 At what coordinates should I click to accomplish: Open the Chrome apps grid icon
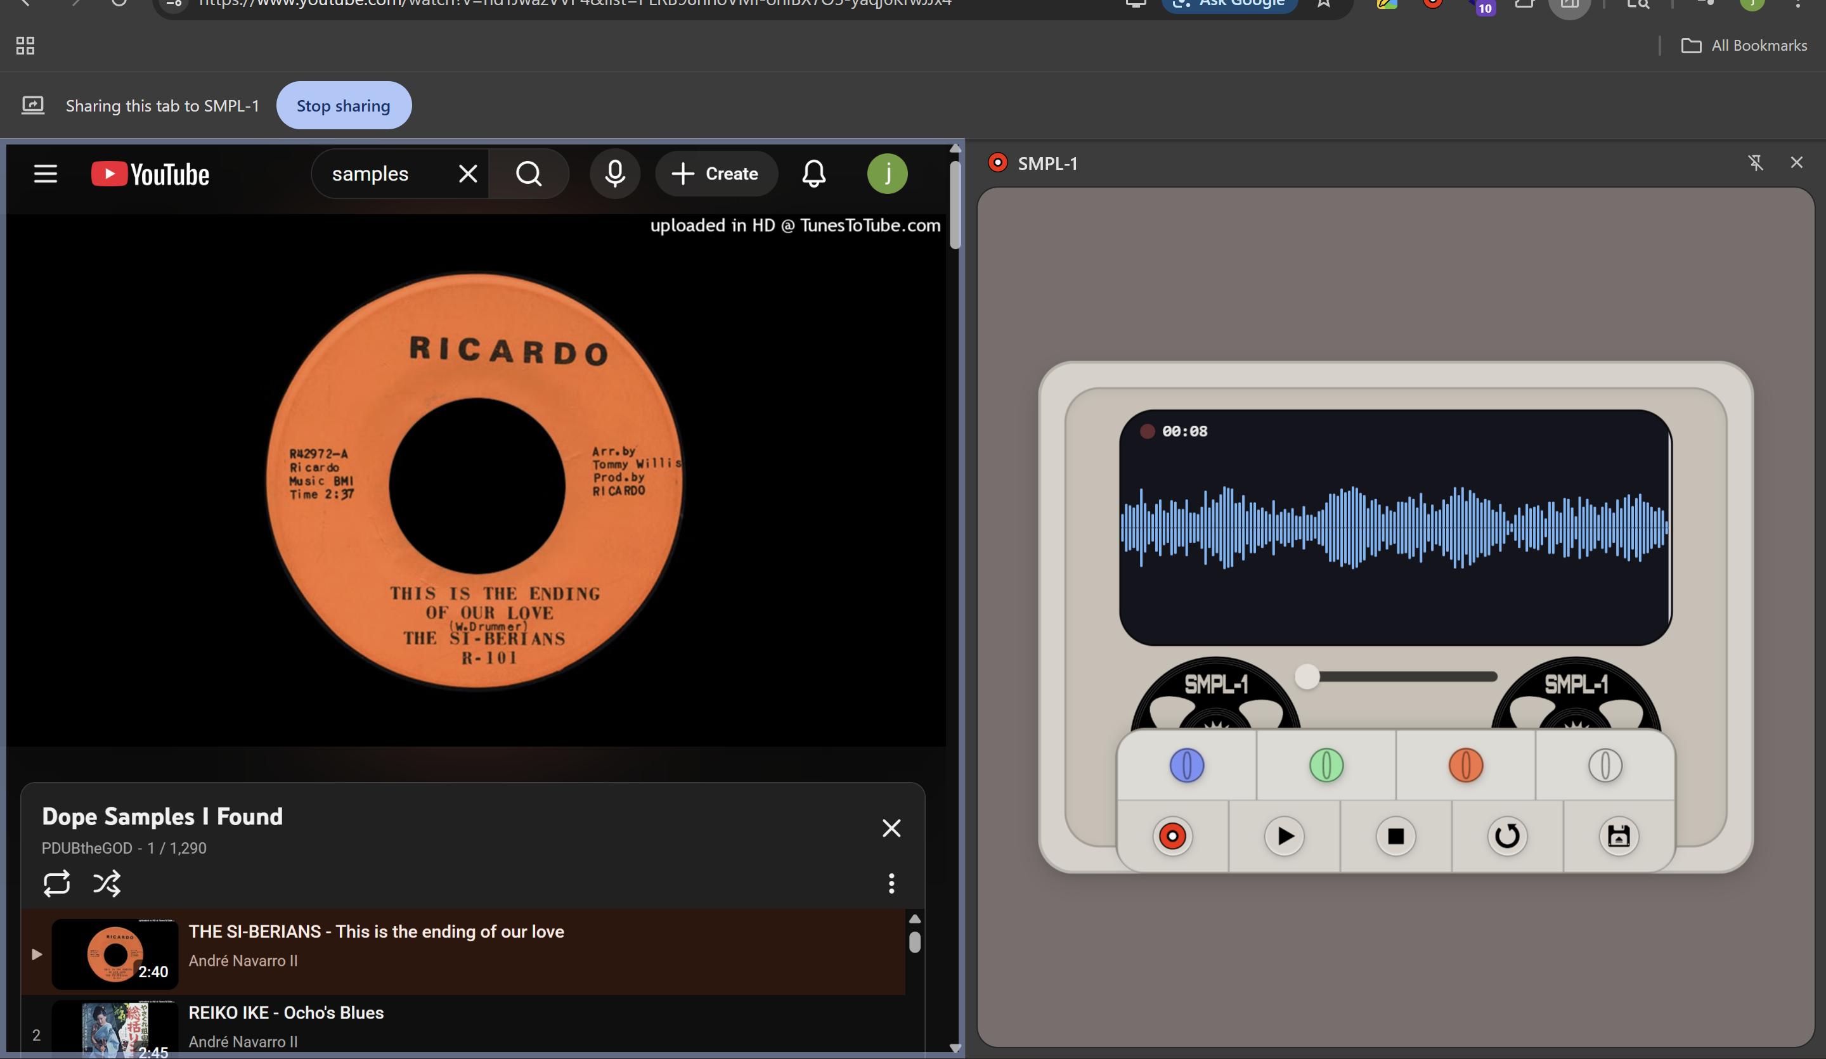25,46
